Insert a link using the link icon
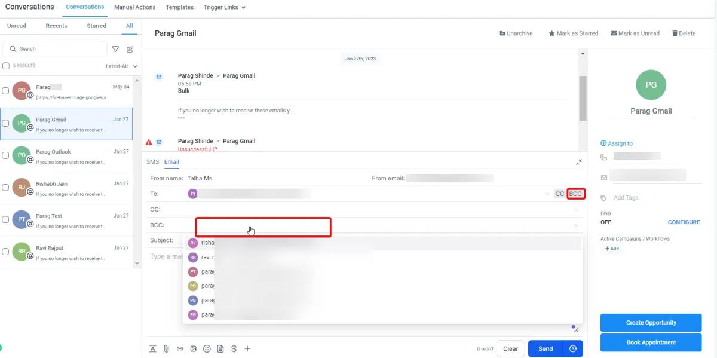The height and width of the screenshot is (358, 717). coord(180,349)
